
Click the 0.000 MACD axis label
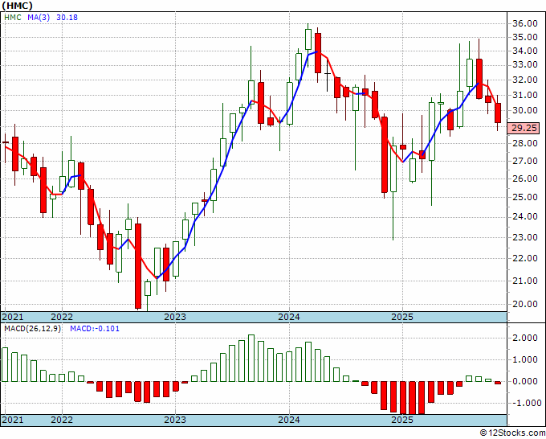527,381
